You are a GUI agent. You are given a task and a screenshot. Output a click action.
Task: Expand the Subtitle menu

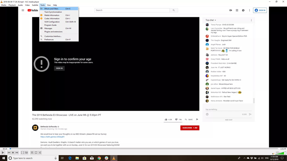35,5
